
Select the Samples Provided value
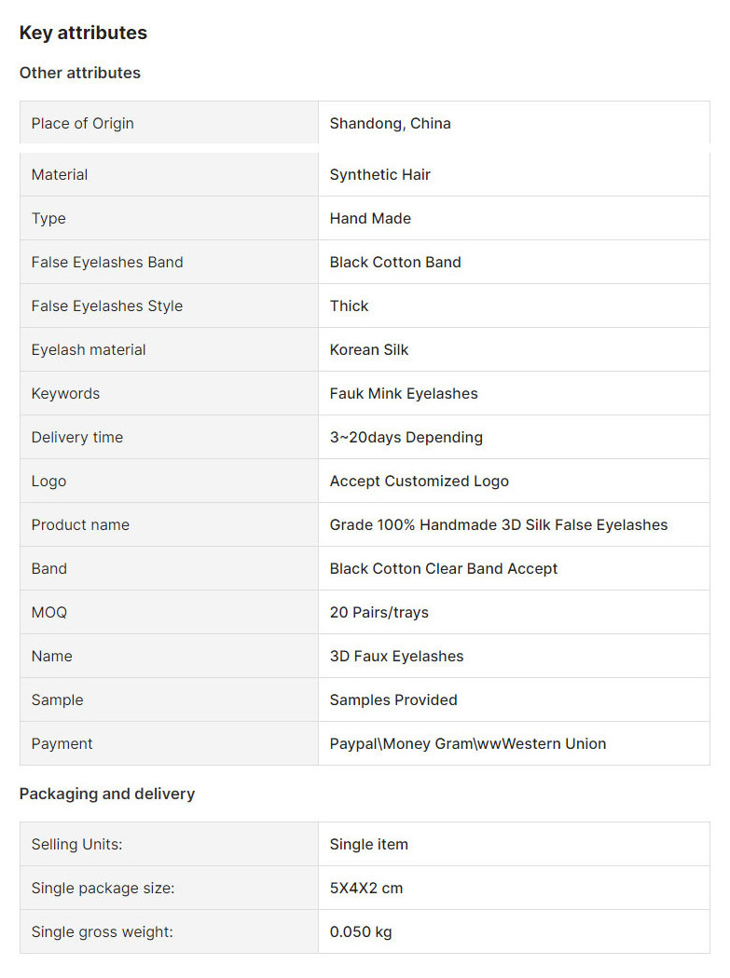click(x=393, y=700)
